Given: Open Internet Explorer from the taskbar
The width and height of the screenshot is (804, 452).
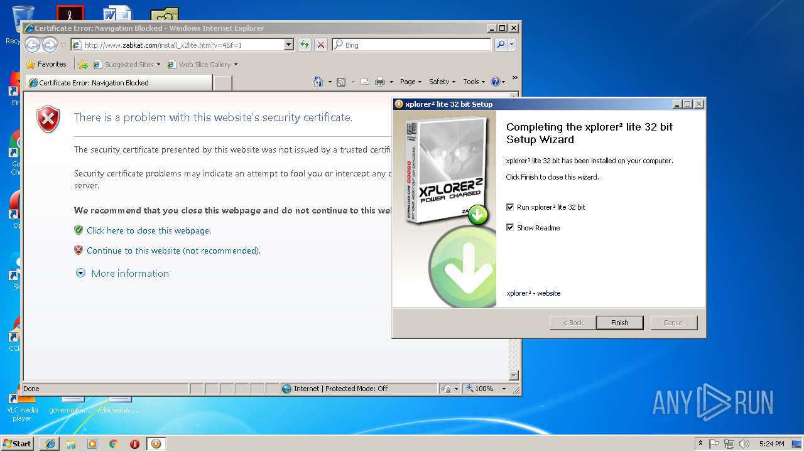Looking at the screenshot, I should pos(50,443).
